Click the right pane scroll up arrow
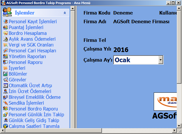The image size is (182, 134). pos(179,8)
